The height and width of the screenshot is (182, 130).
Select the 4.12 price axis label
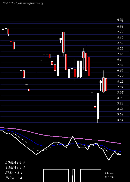(x=120, y=82)
